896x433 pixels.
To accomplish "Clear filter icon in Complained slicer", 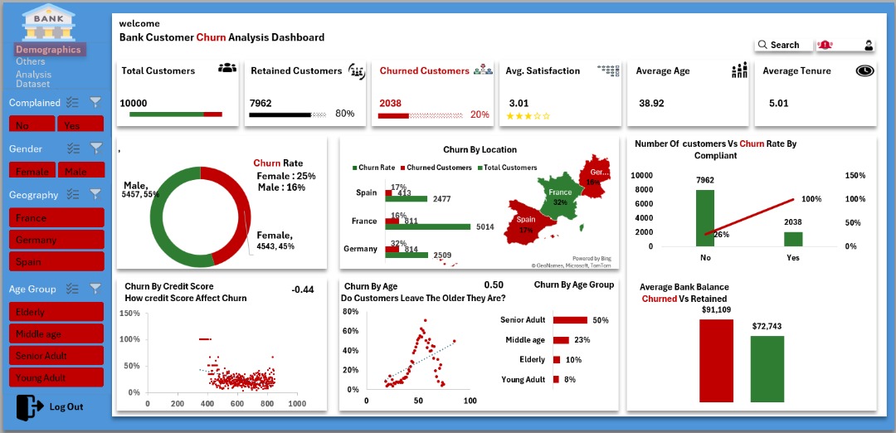I will pos(95,102).
